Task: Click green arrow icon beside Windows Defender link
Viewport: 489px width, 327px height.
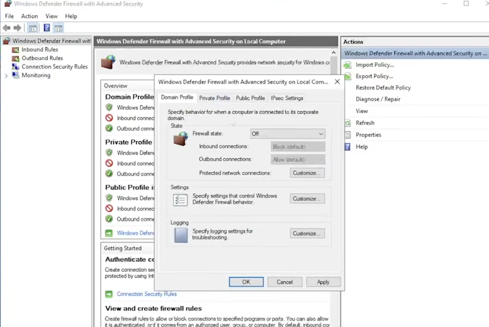Action: (109, 233)
